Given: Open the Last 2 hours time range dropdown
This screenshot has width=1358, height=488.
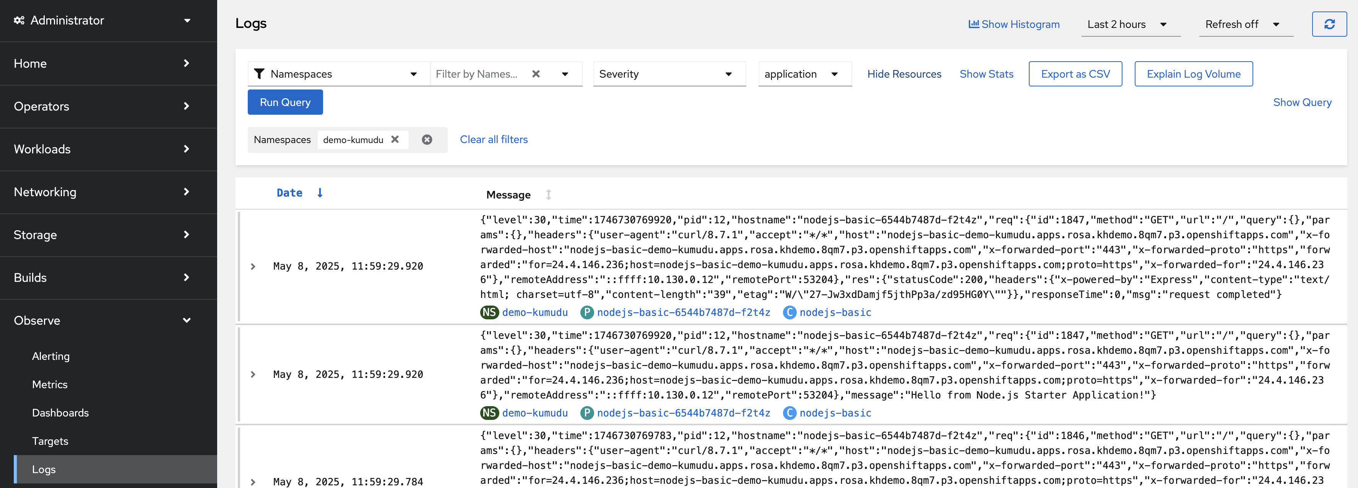Looking at the screenshot, I should click(1130, 24).
